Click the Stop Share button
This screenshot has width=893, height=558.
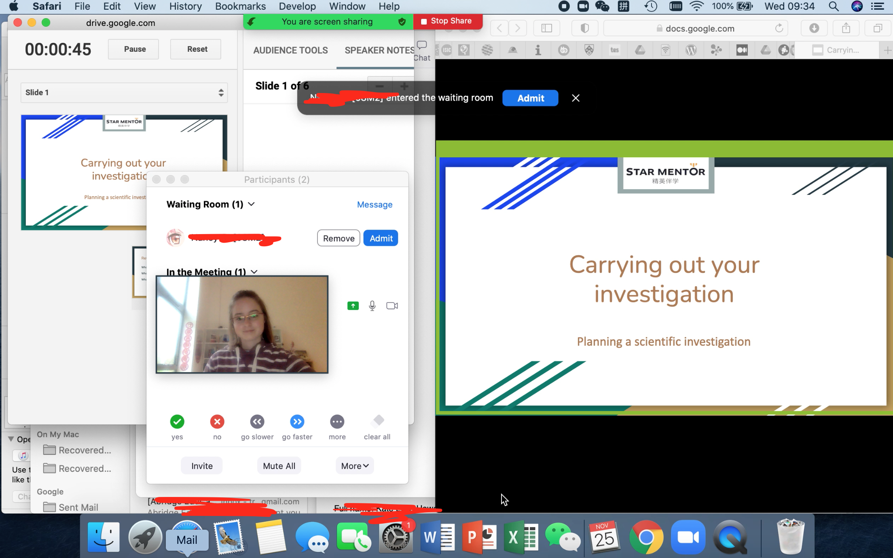pyautogui.click(x=447, y=21)
